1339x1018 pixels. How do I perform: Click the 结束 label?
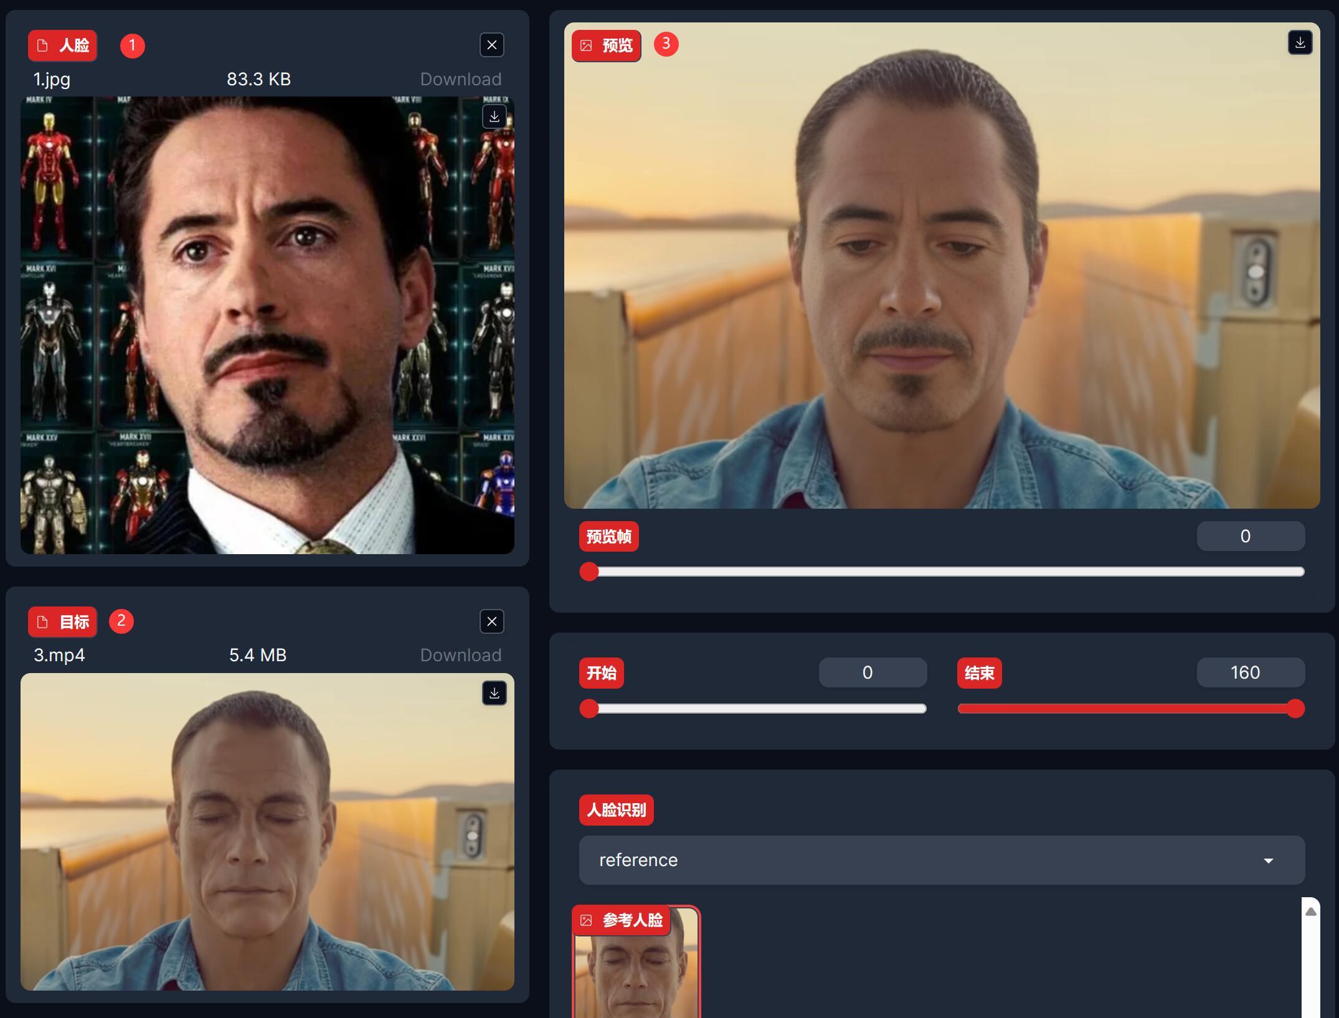point(980,673)
